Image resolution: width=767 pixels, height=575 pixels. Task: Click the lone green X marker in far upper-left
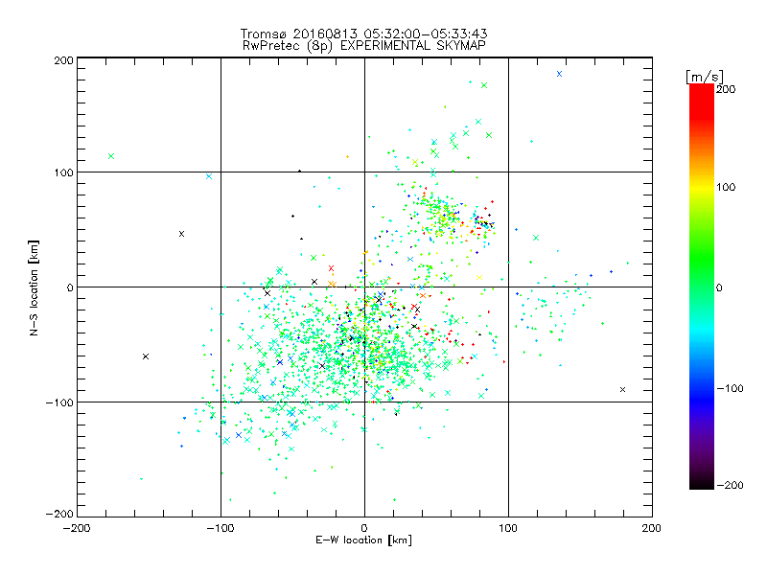111,156
